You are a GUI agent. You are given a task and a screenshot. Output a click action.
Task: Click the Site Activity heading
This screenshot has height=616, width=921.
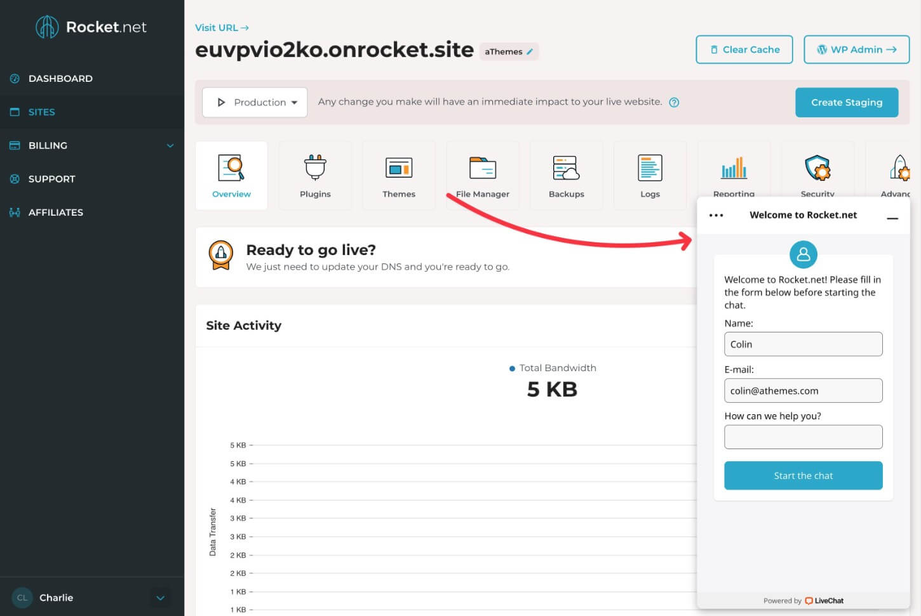[244, 325]
